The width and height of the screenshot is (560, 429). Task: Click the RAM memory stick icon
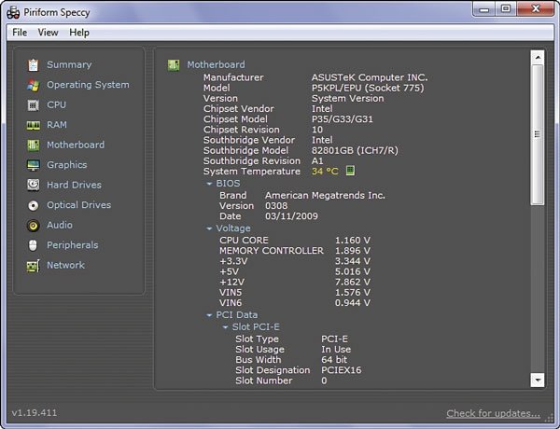coord(34,125)
